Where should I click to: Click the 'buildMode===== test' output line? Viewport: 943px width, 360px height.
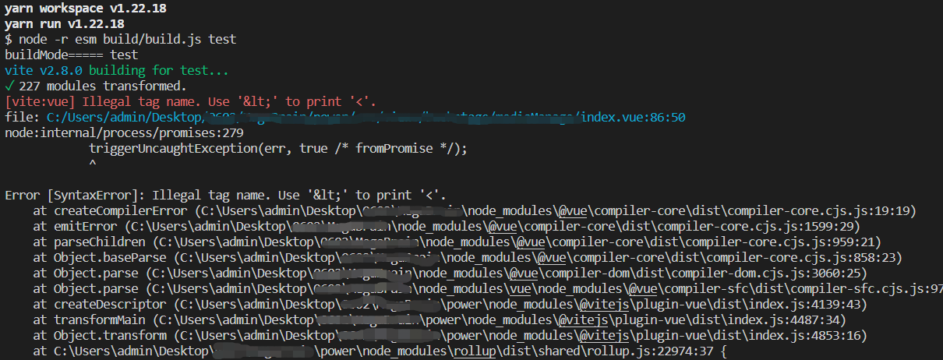[x=71, y=55]
